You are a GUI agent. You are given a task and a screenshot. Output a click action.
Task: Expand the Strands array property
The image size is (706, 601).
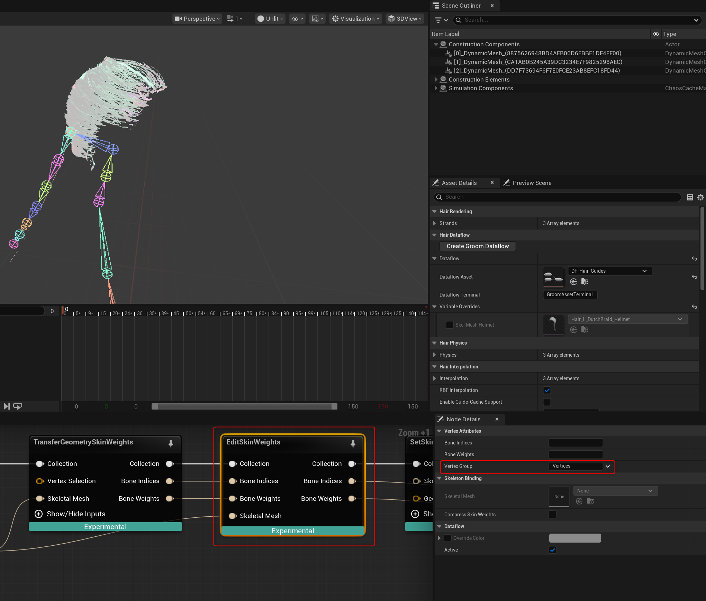pyautogui.click(x=434, y=223)
